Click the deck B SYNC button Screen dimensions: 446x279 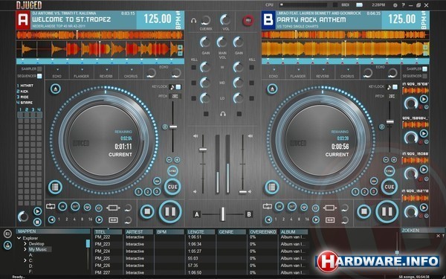click(389, 171)
